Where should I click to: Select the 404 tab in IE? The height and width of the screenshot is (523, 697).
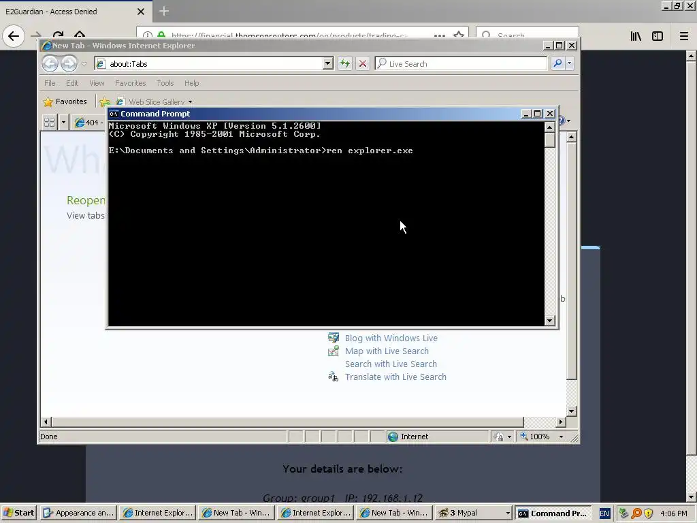pos(88,123)
